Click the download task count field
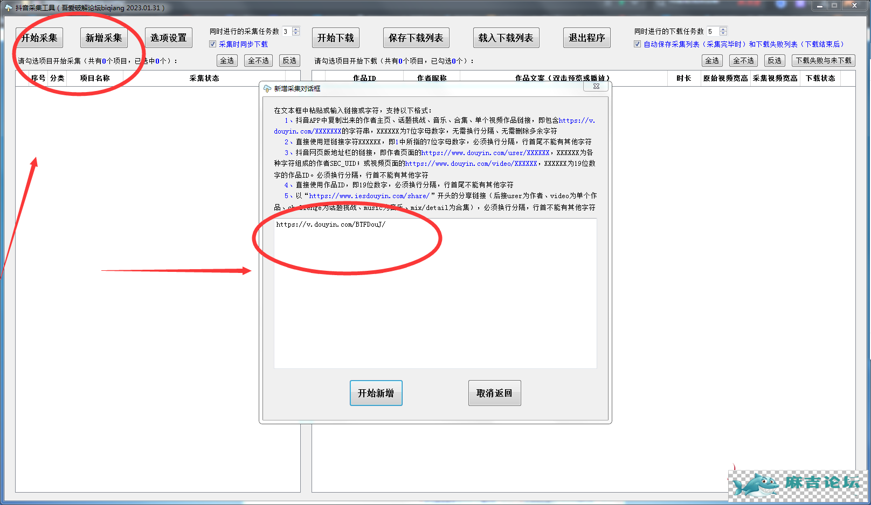Viewport: 871px width, 505px height. pos(713,31)
